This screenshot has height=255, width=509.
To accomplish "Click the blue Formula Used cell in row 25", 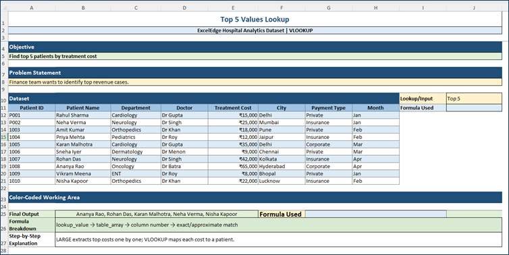I will (376, 214).
